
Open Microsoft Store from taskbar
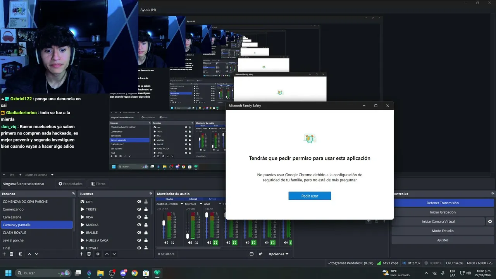click(146, 273)
